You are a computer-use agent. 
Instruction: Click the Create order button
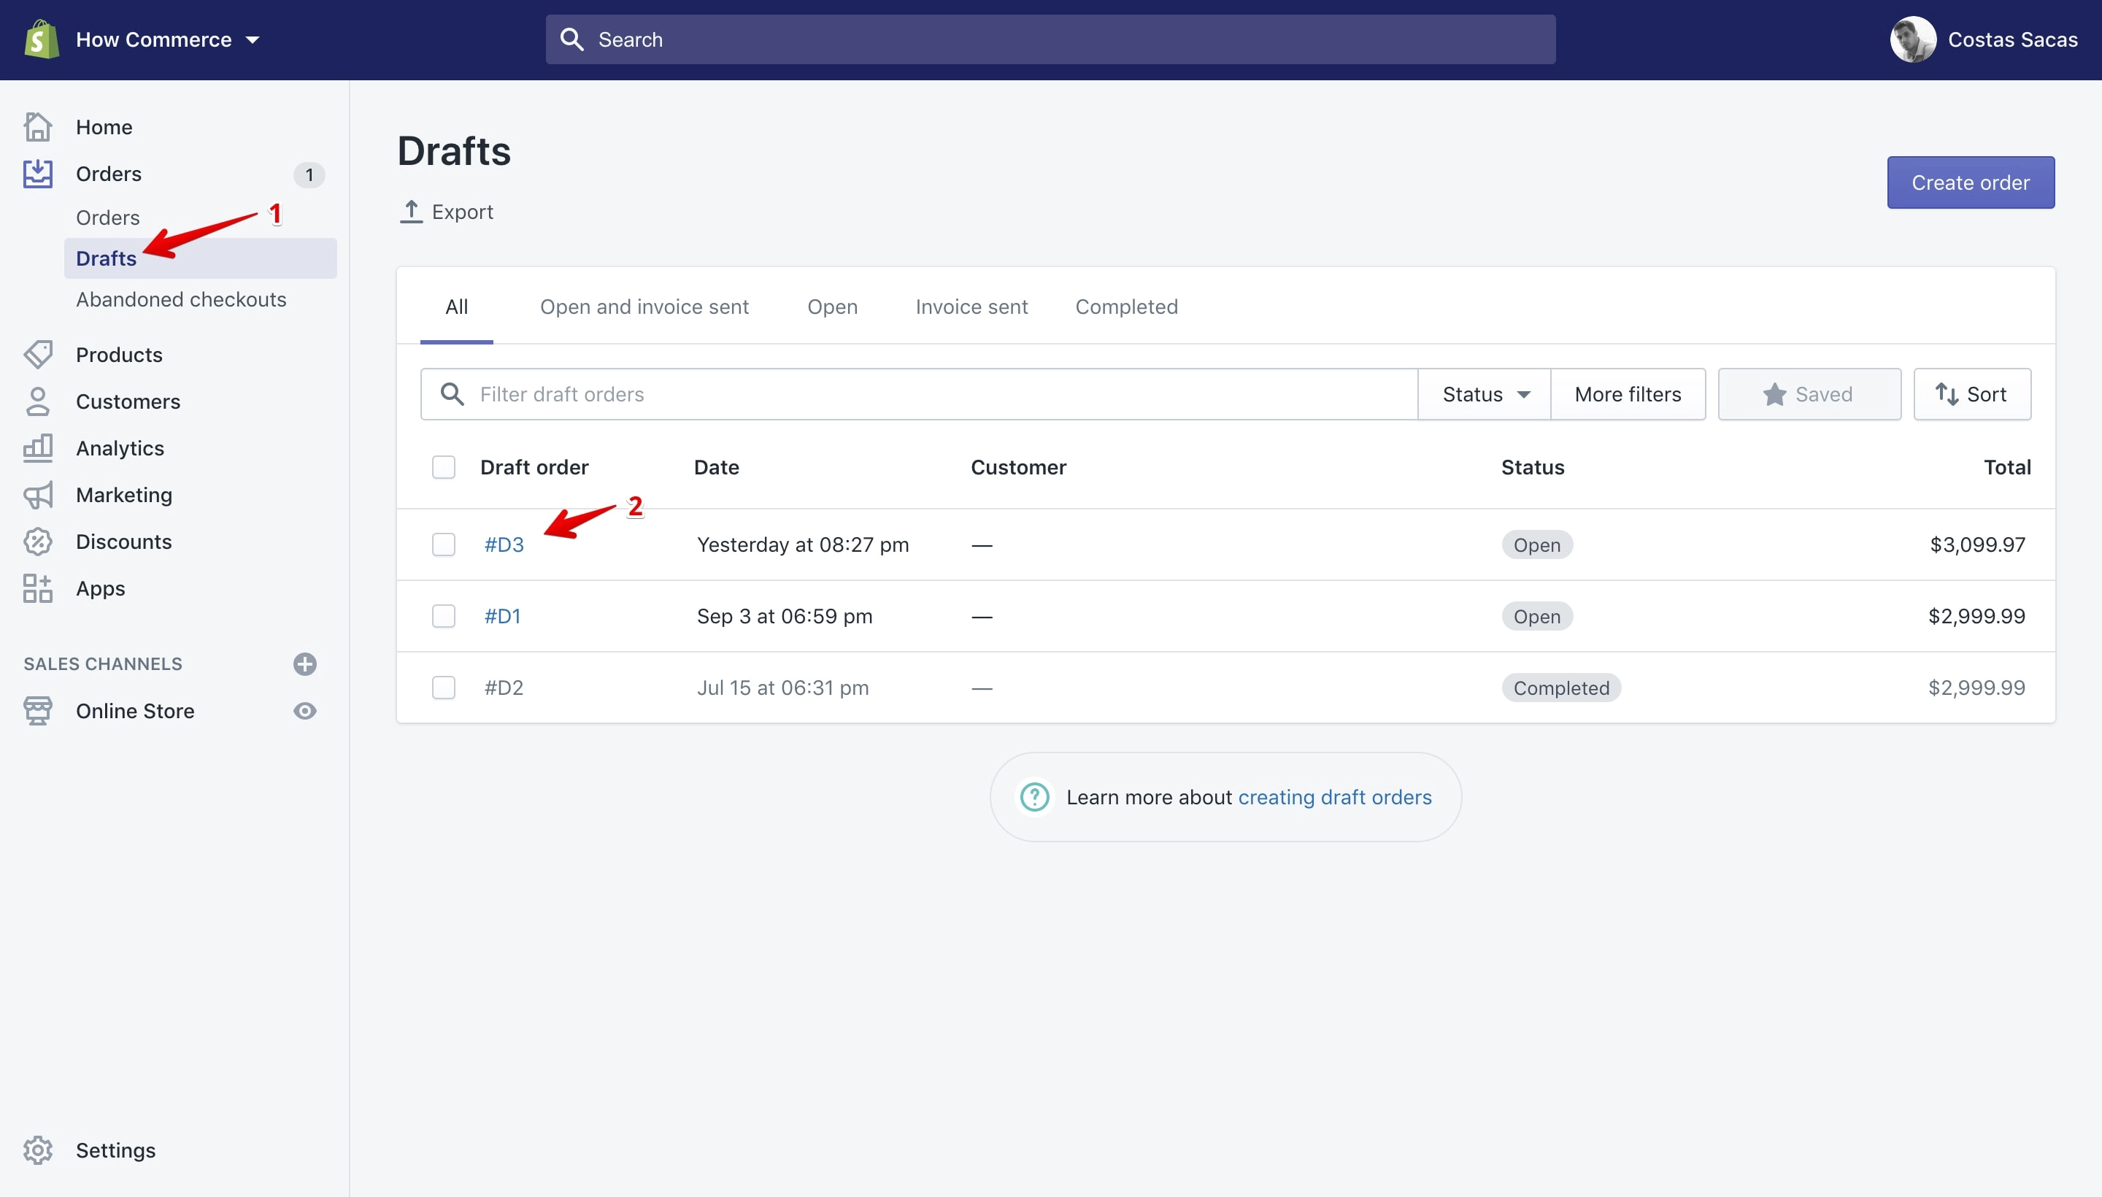1971,182
